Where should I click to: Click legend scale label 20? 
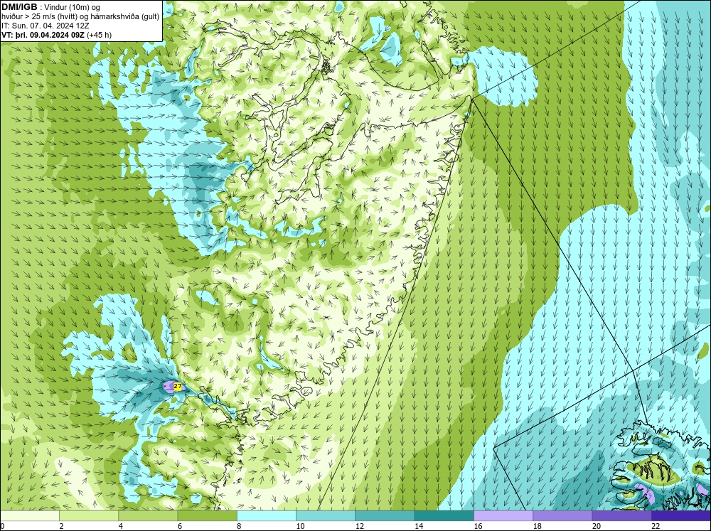pyautogui.click(x=597, y=526)
